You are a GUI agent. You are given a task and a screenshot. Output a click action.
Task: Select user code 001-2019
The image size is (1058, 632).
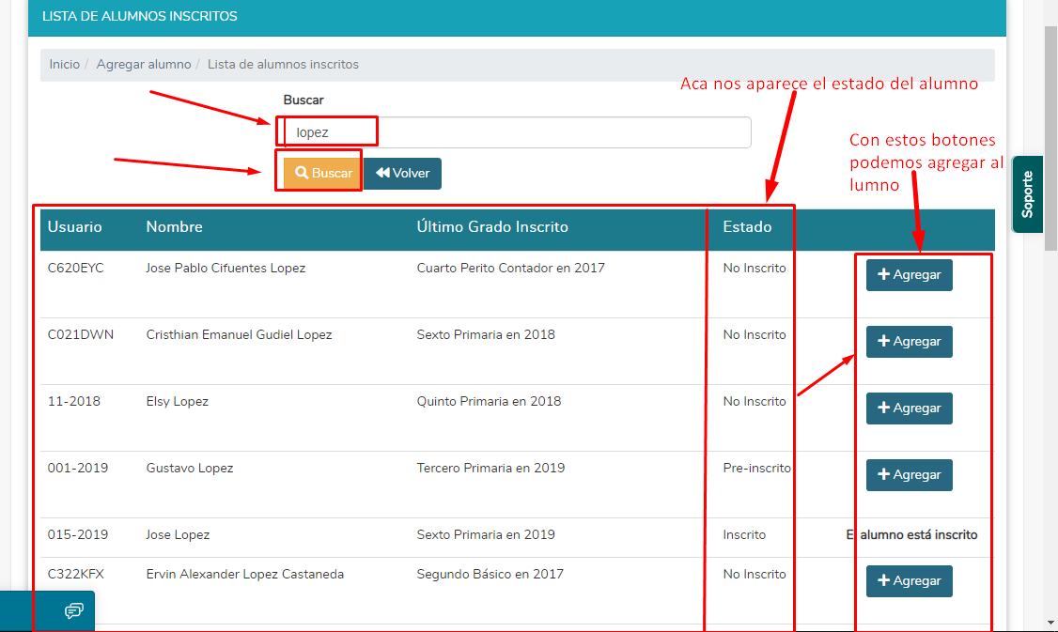click(78, 468)
